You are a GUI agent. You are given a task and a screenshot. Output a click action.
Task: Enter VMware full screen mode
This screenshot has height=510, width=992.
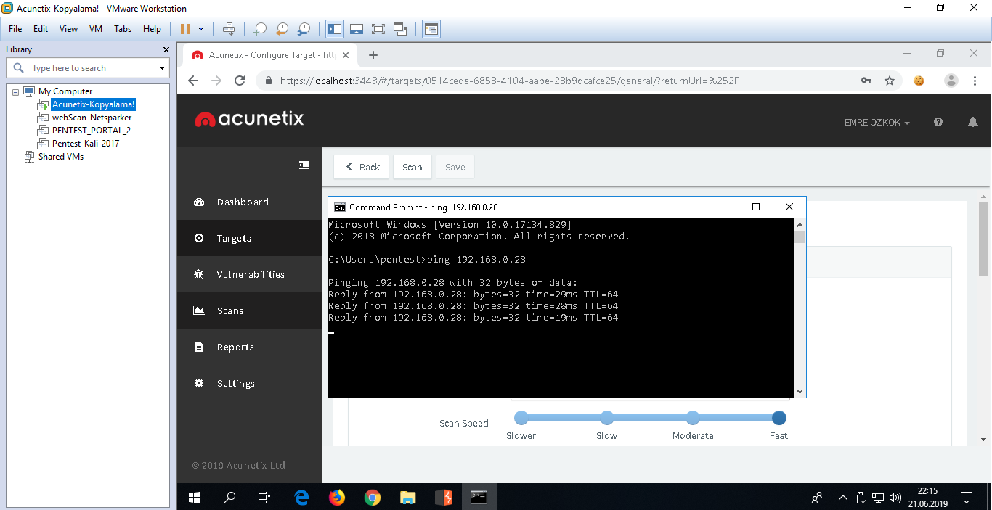coord(378,29)
